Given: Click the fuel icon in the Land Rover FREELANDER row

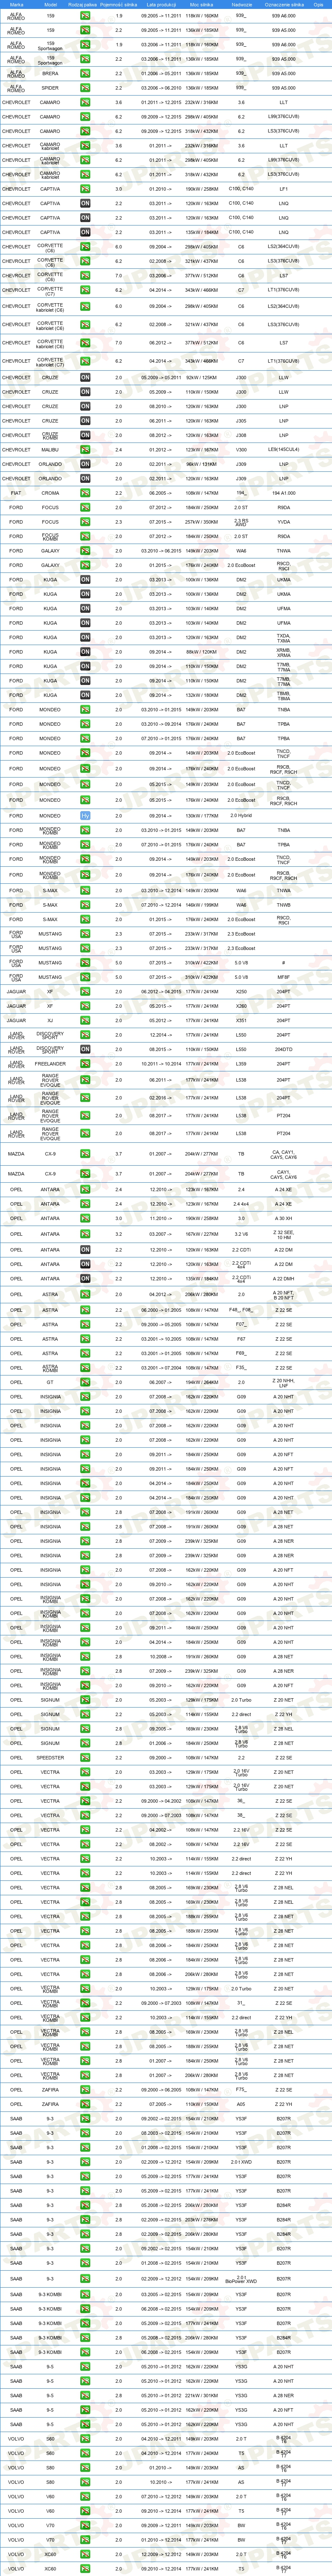Looking at the screenshot, I should tap(85, 1064).
